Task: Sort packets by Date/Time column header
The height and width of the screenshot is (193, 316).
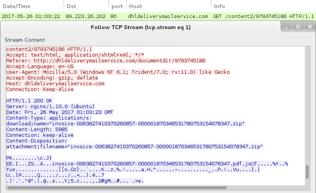Action: click(32, 6)
